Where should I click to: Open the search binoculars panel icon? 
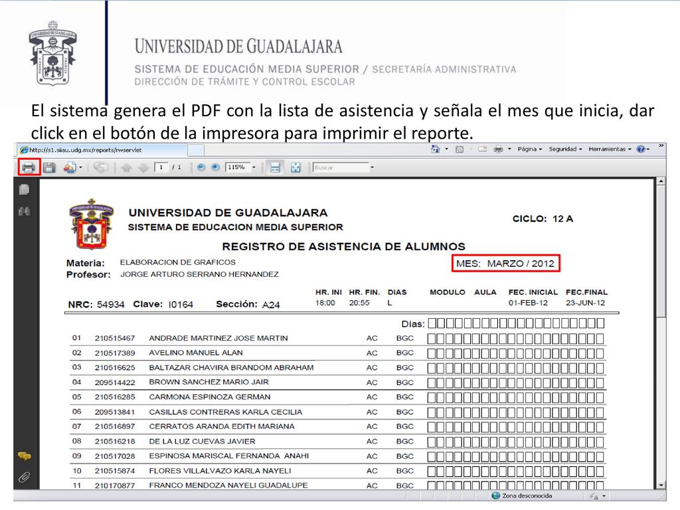(x=25, y=211)
